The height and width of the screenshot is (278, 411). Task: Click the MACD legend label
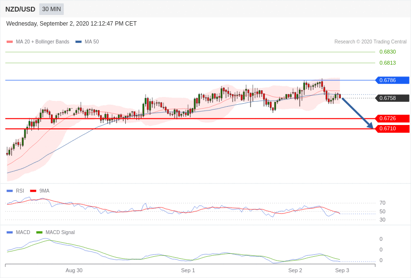(x=23, y=232)
